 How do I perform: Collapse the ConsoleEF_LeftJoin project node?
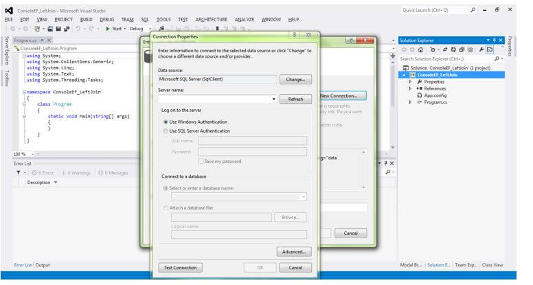(404, 75)
